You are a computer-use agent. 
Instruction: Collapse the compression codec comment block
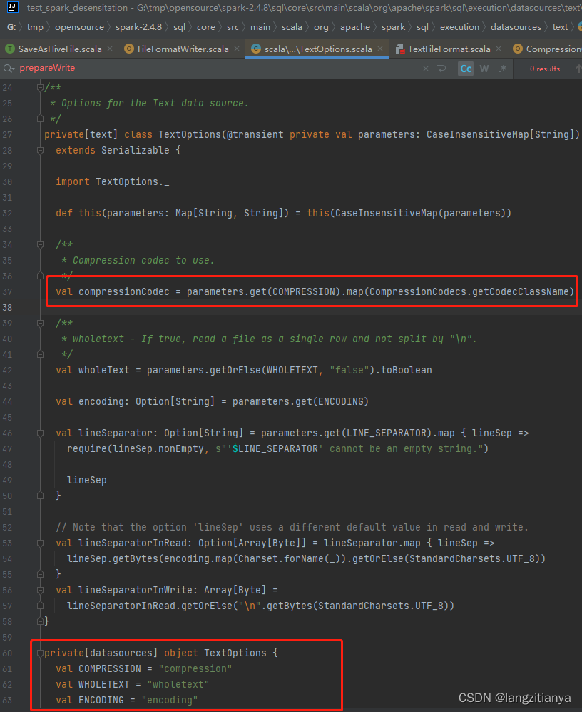[40, 244]
